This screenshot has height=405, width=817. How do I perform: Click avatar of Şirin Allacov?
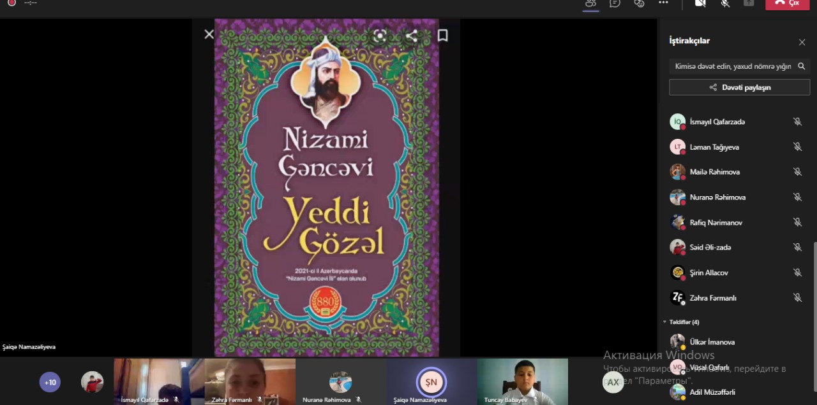tap(677, 273)
